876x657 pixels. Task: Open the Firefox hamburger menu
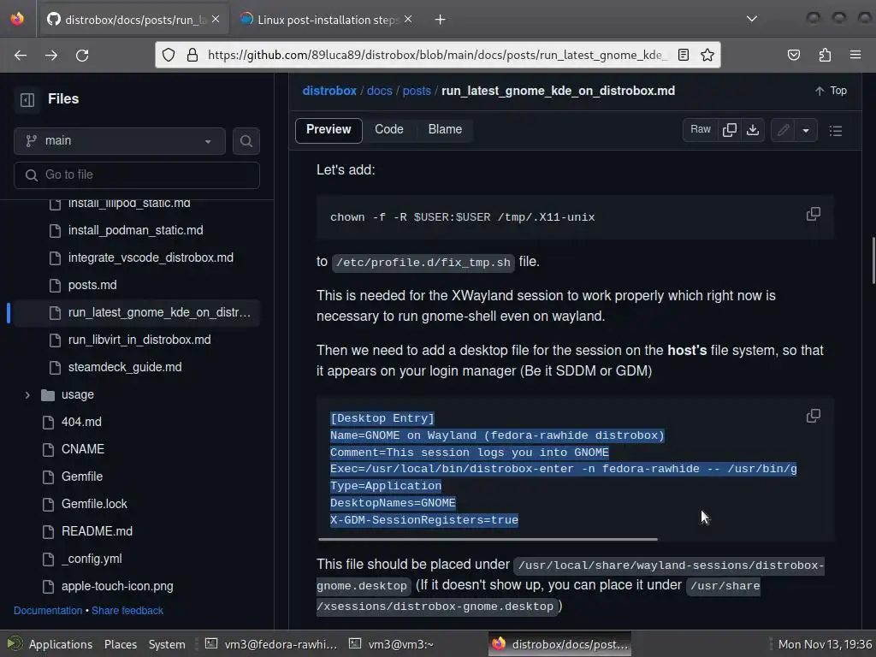click(x=855, y=55)
